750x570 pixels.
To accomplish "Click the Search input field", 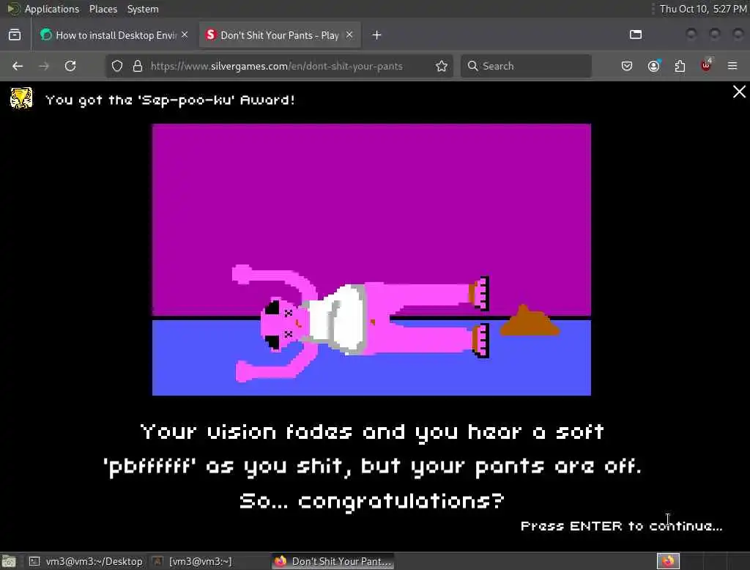I will 526,66.
